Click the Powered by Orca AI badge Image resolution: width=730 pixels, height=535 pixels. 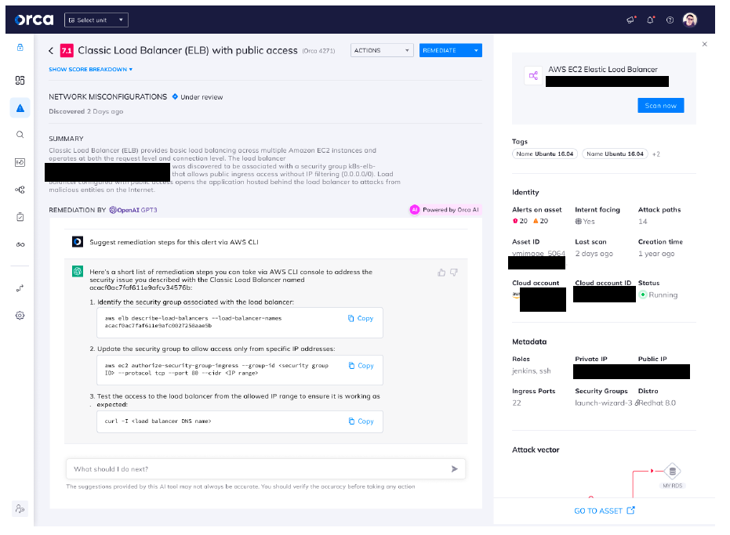click(x=445, y=210)
